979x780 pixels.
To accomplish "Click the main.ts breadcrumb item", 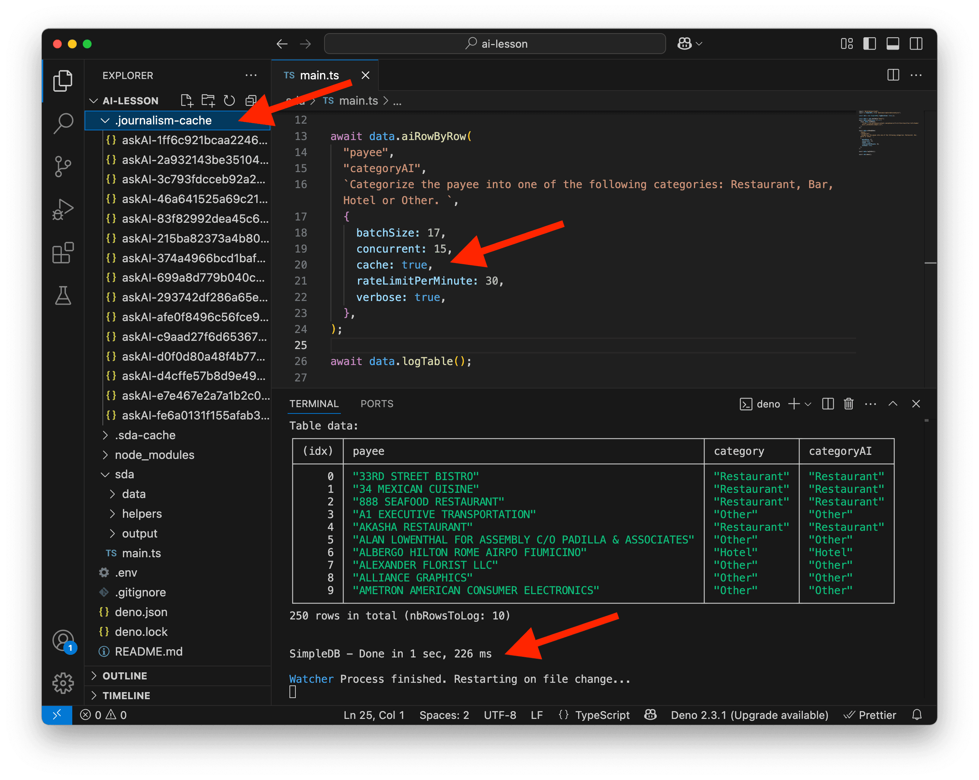I will (351, 101).
